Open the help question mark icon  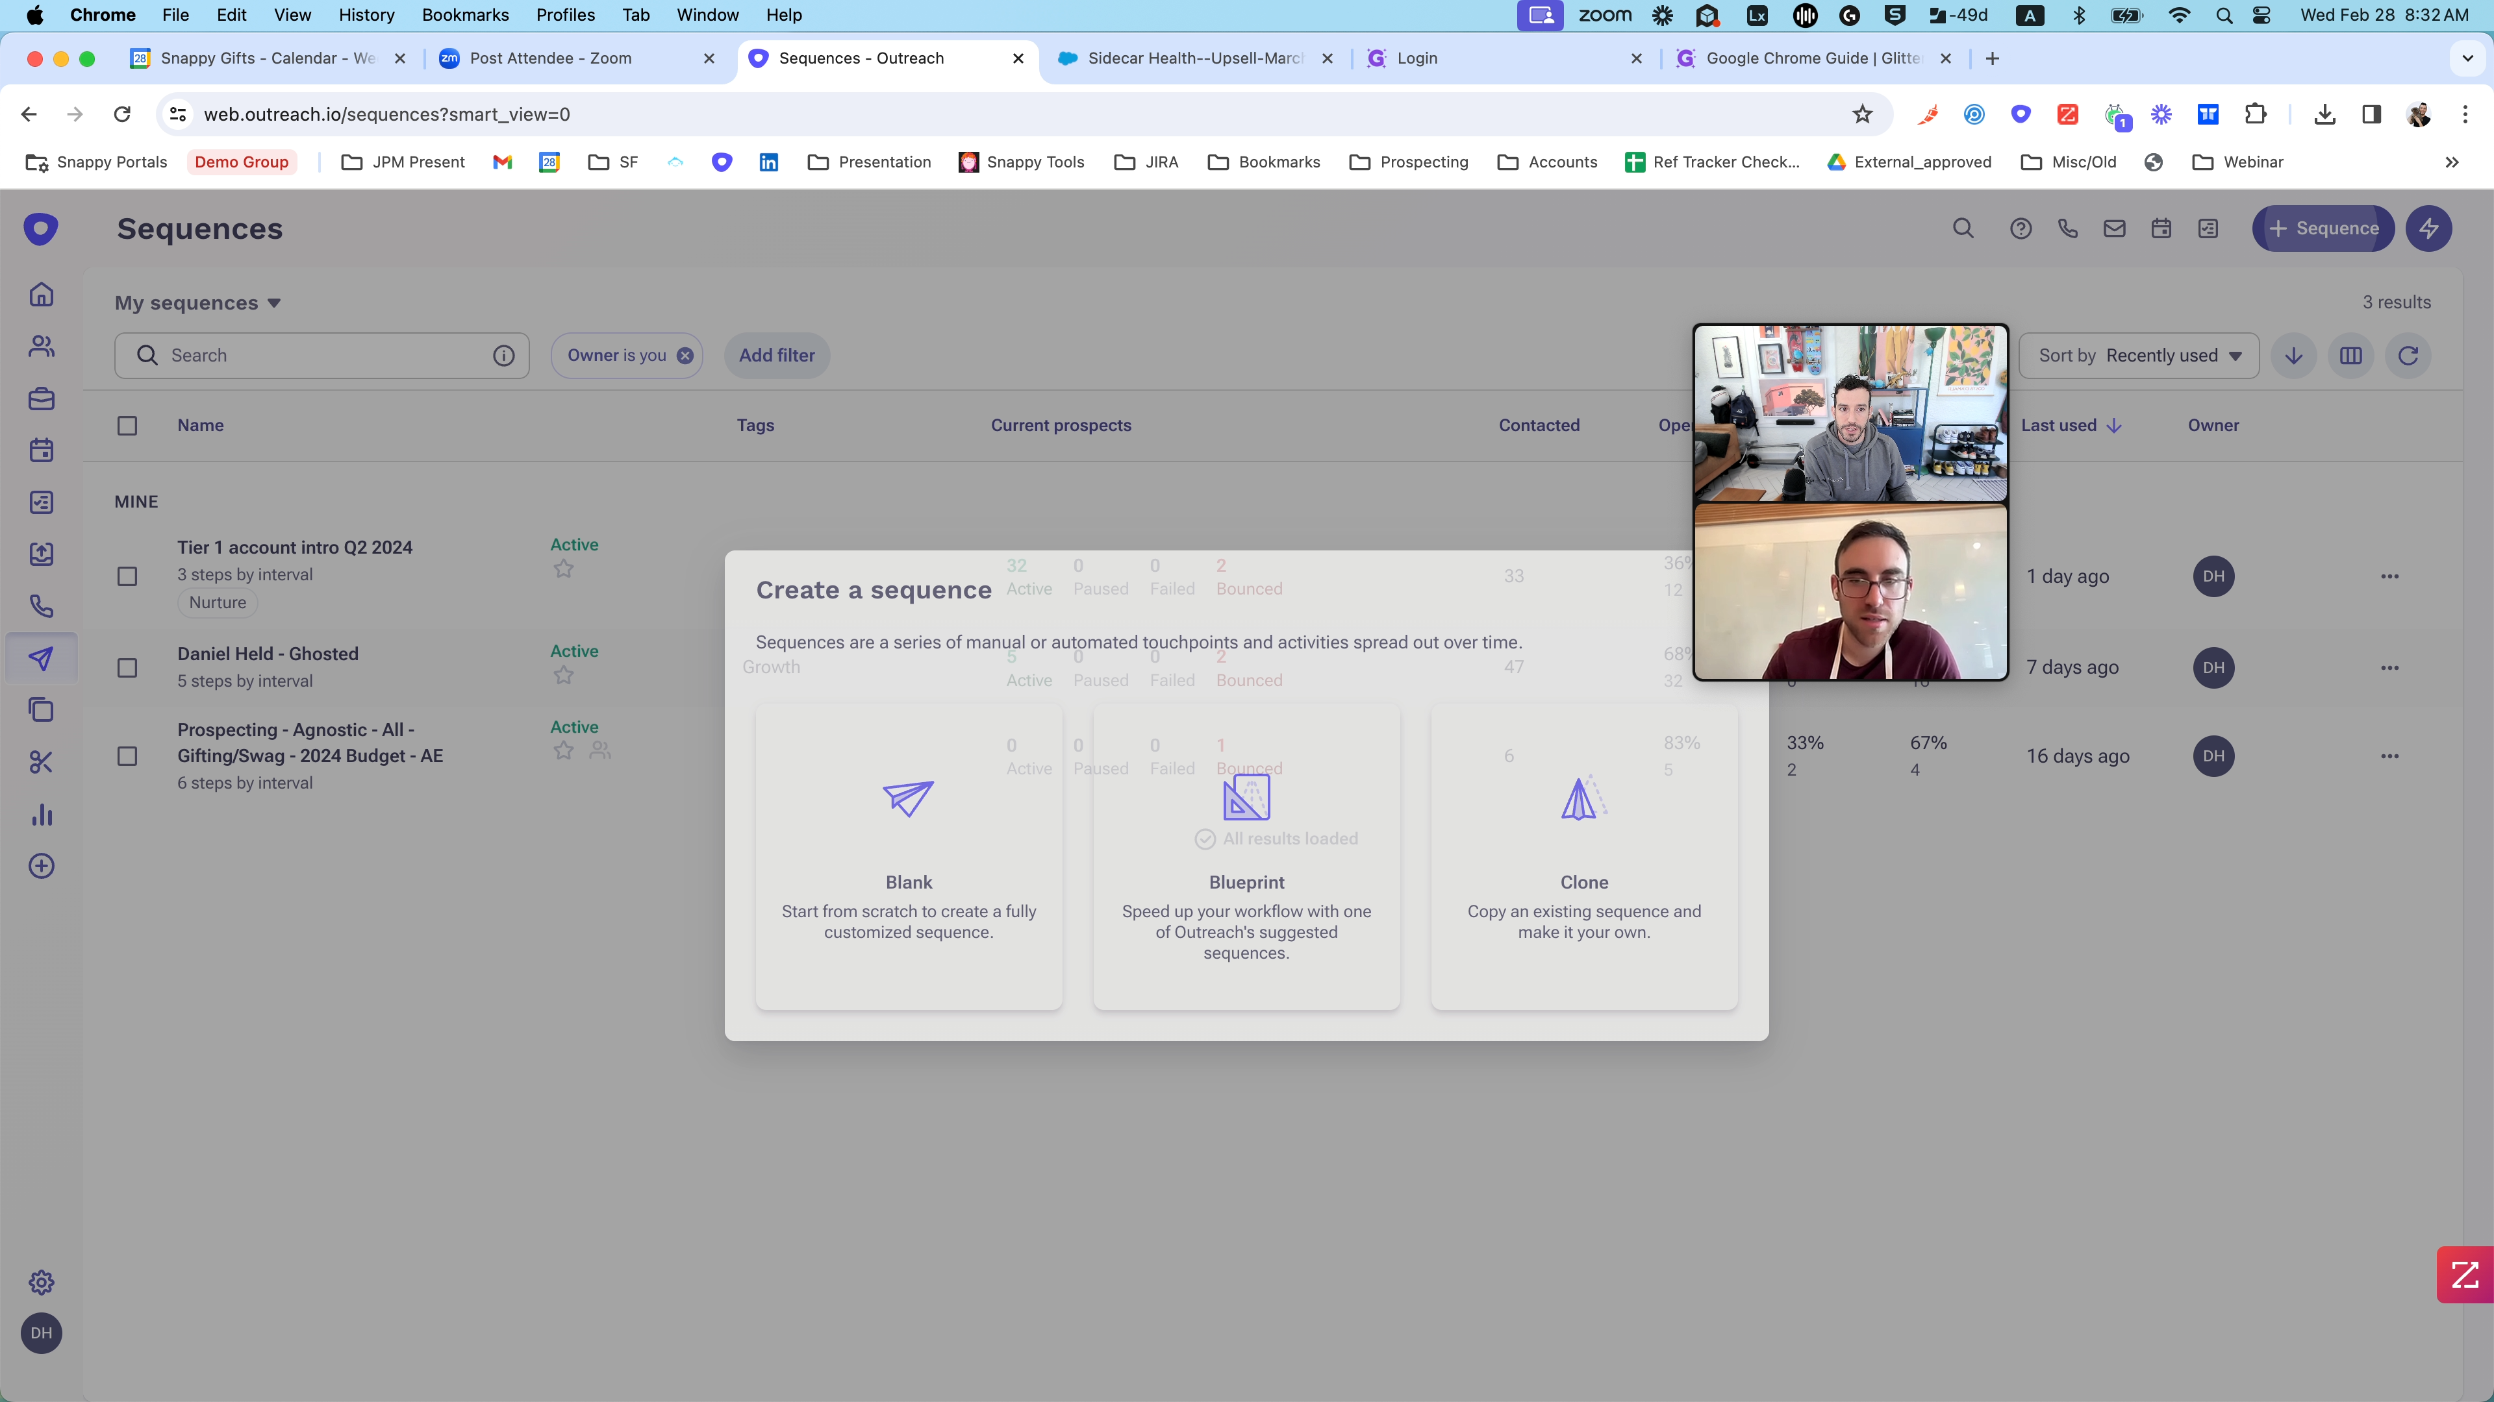pyautogui.click(x=2020, y=228)
